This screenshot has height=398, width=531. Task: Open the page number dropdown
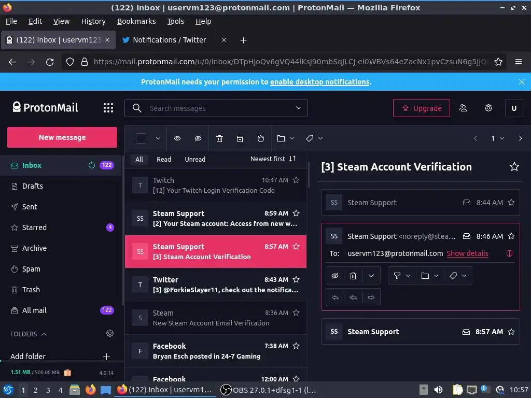pyautogui.click(x=497, y=138)
